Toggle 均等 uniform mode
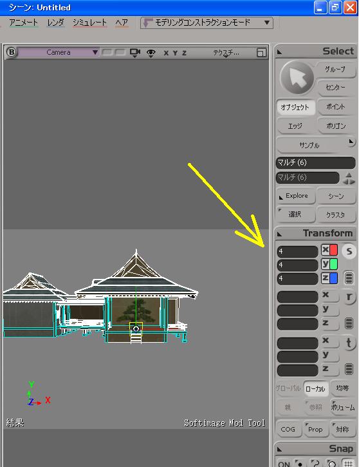Screen dimensions: 359x467 click(x=342, y=388)
